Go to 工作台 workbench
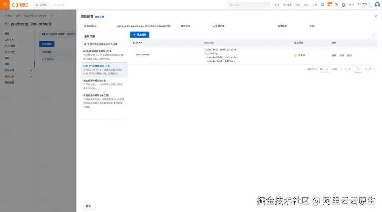This screenshot has height=212, width=382. coord(41,5)
